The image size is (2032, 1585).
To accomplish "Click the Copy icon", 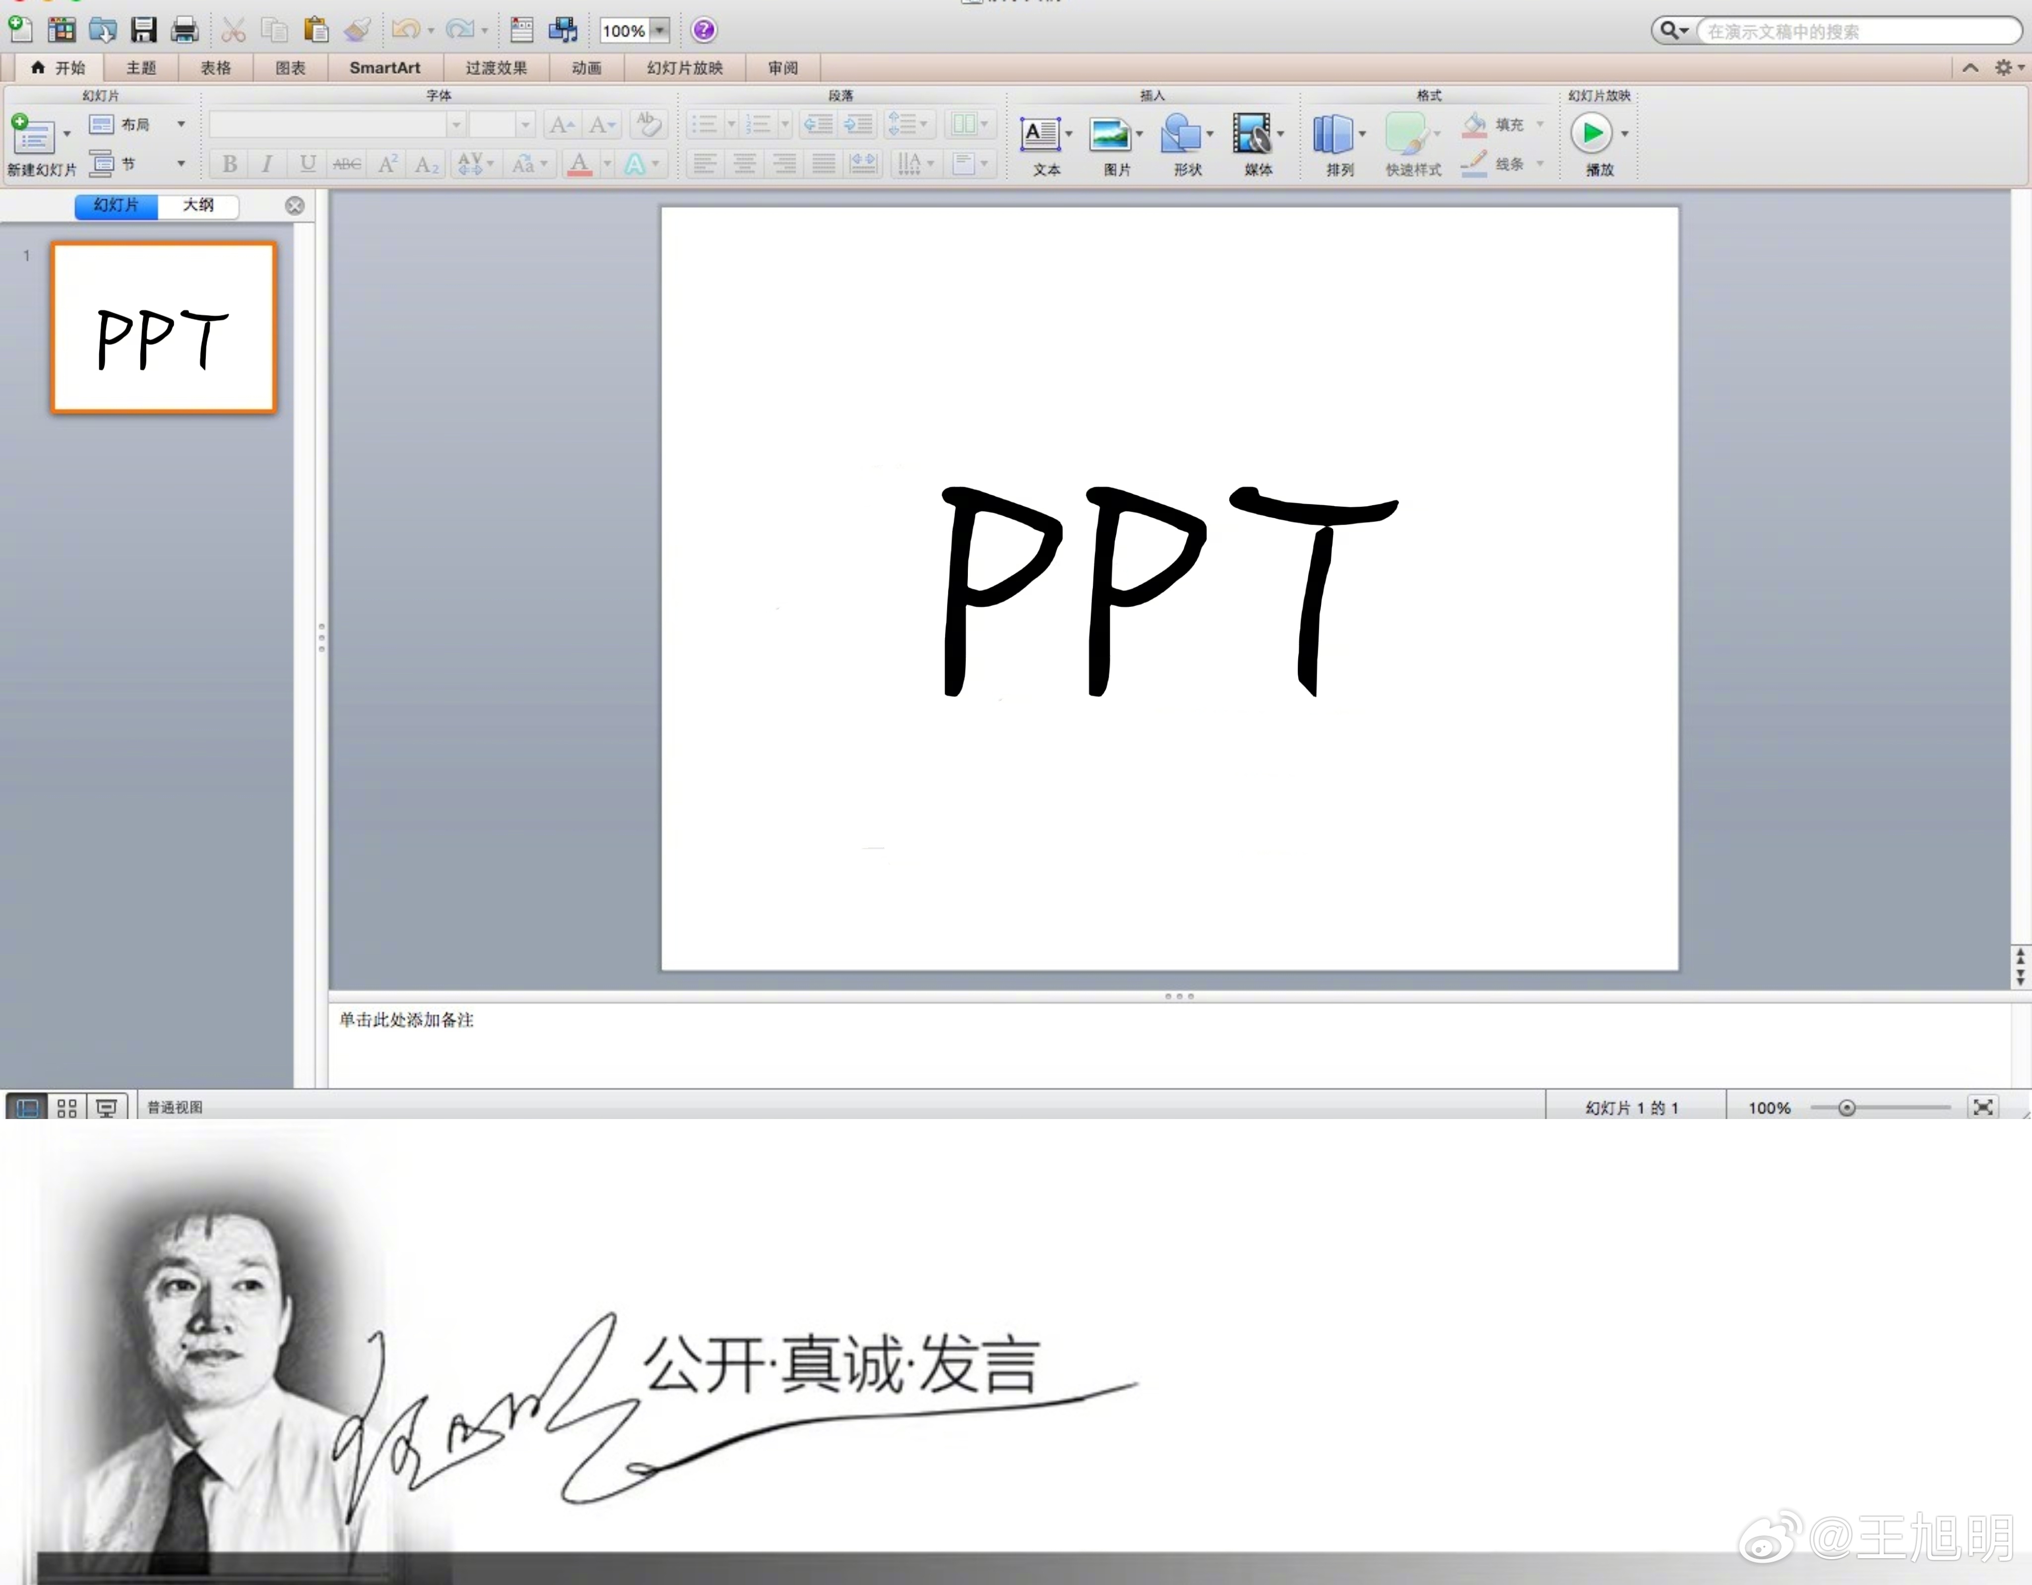I will [x=274, y=30].
